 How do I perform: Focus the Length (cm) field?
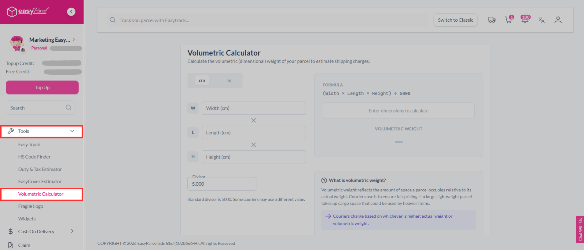click(254, 133)
